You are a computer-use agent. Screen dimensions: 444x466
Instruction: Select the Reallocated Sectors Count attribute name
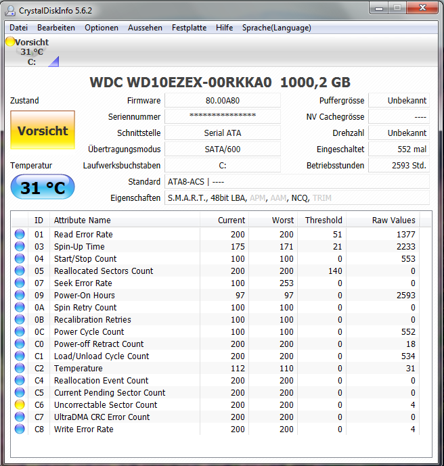(x=104, y=271)
